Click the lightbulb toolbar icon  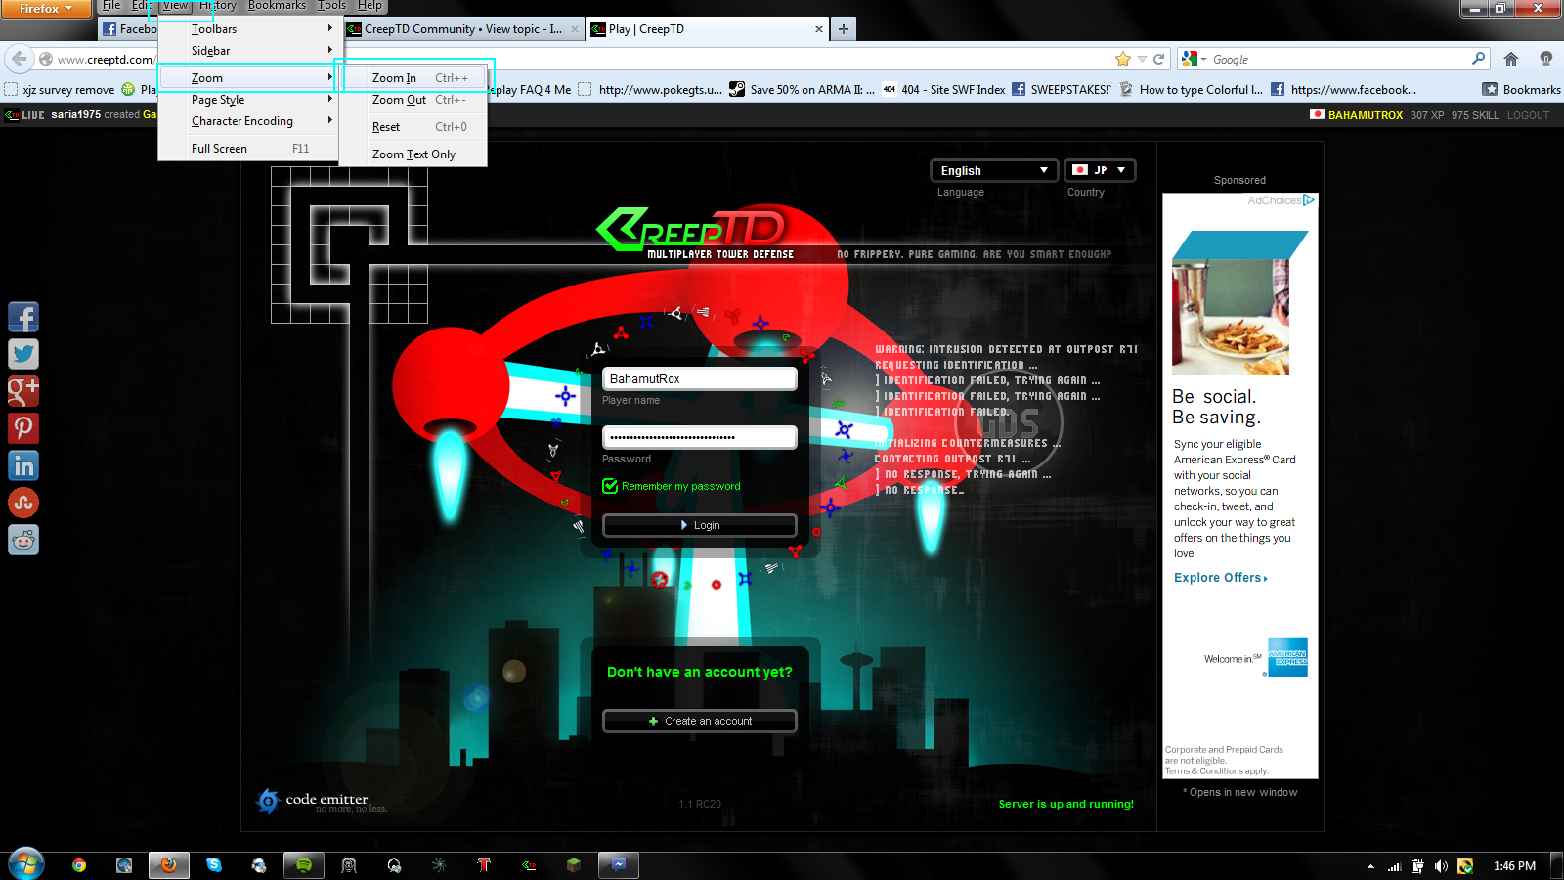1546,59
